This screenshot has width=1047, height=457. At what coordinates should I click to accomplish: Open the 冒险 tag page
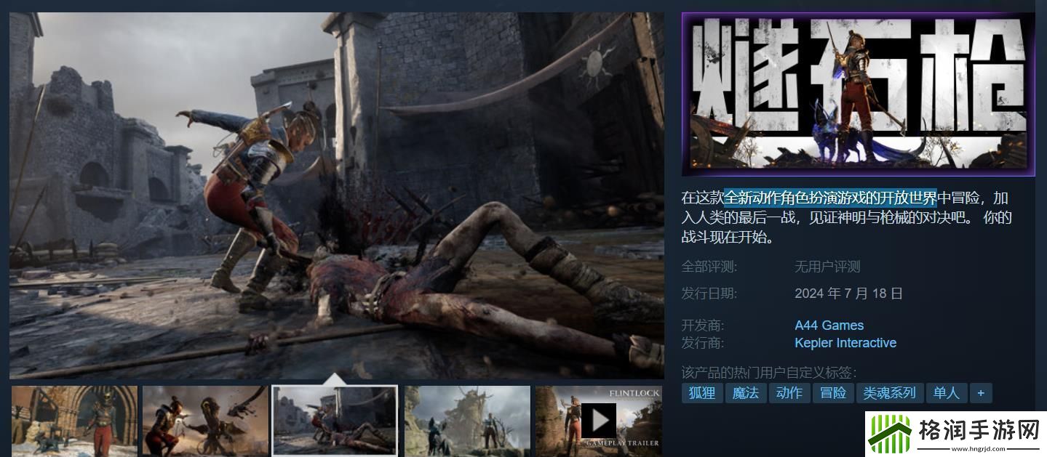coord(833,393)
